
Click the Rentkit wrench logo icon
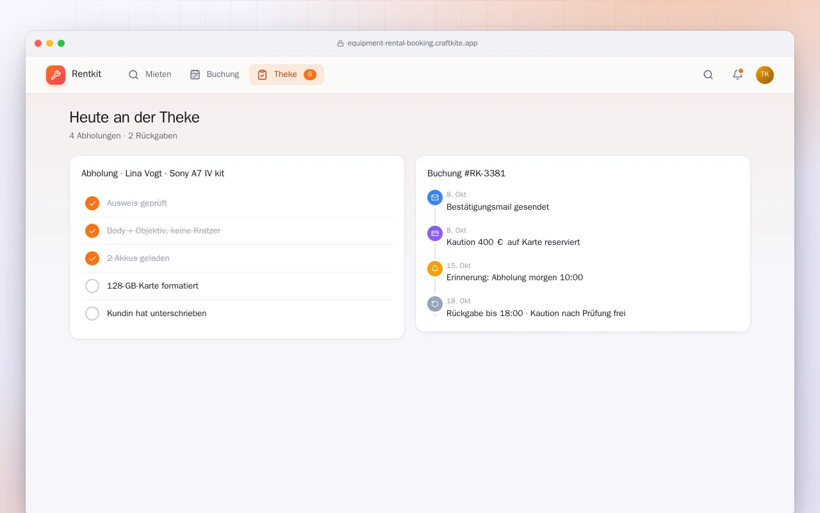pos(56,75)
